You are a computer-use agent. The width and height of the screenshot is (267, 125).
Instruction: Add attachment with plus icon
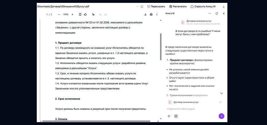tap(169, 116)
